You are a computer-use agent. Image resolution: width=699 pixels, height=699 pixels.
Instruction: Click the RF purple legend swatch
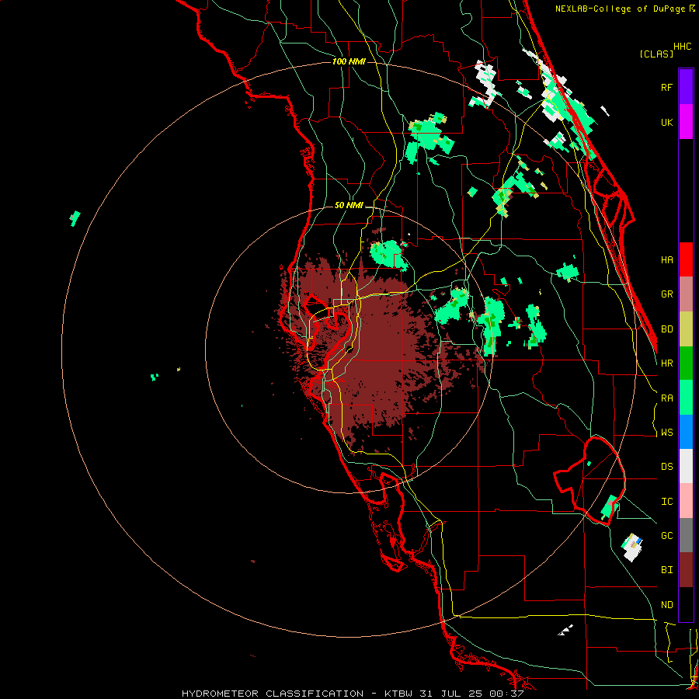tap(686, 86)
